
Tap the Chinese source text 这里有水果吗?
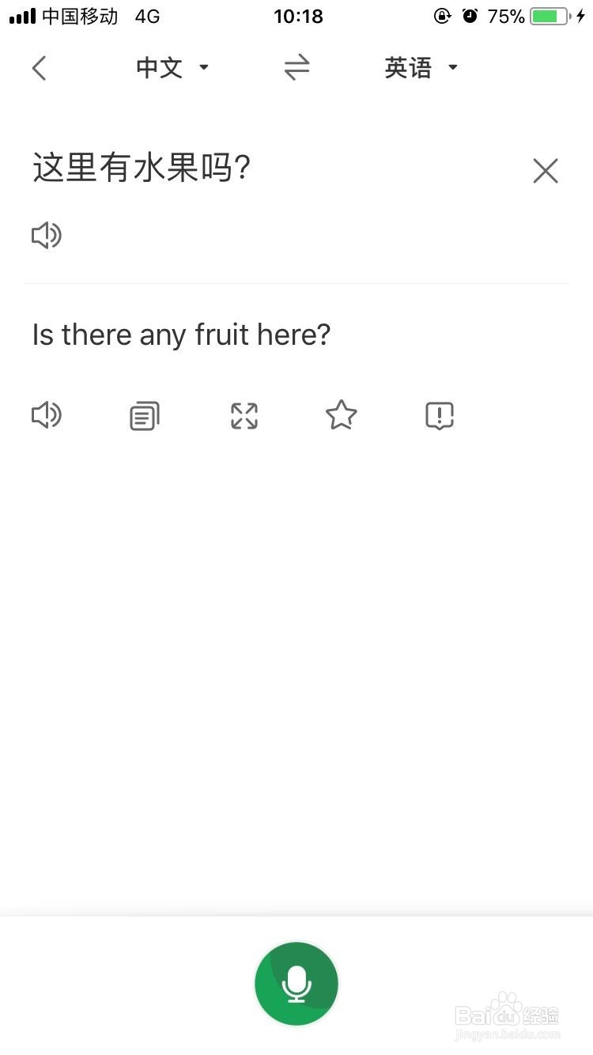(142, 168)
